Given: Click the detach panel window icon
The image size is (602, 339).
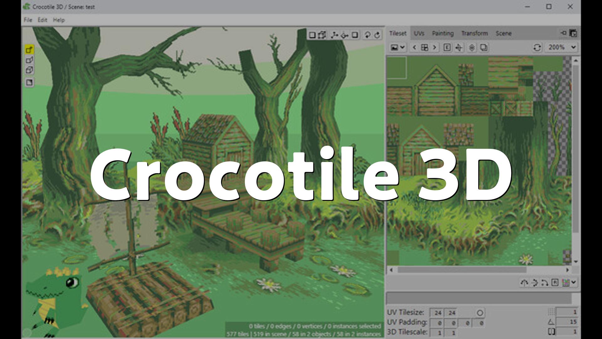Looking at the screenshot, I should (573, 33).
